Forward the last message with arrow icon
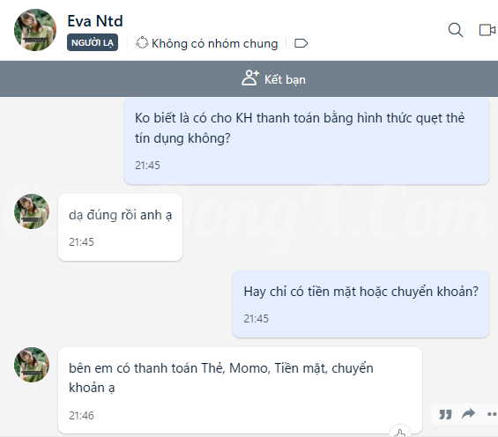This screenshot has height=437, width=498. (468, 413)
